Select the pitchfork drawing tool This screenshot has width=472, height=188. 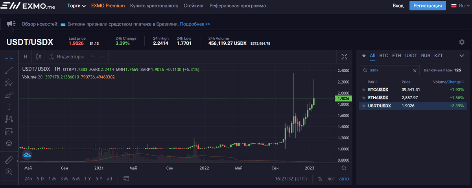[x=9, y=83]
